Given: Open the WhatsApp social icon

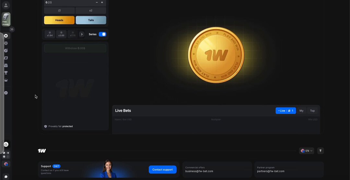Looking at the screenshot, I should [x=4, y=153].
